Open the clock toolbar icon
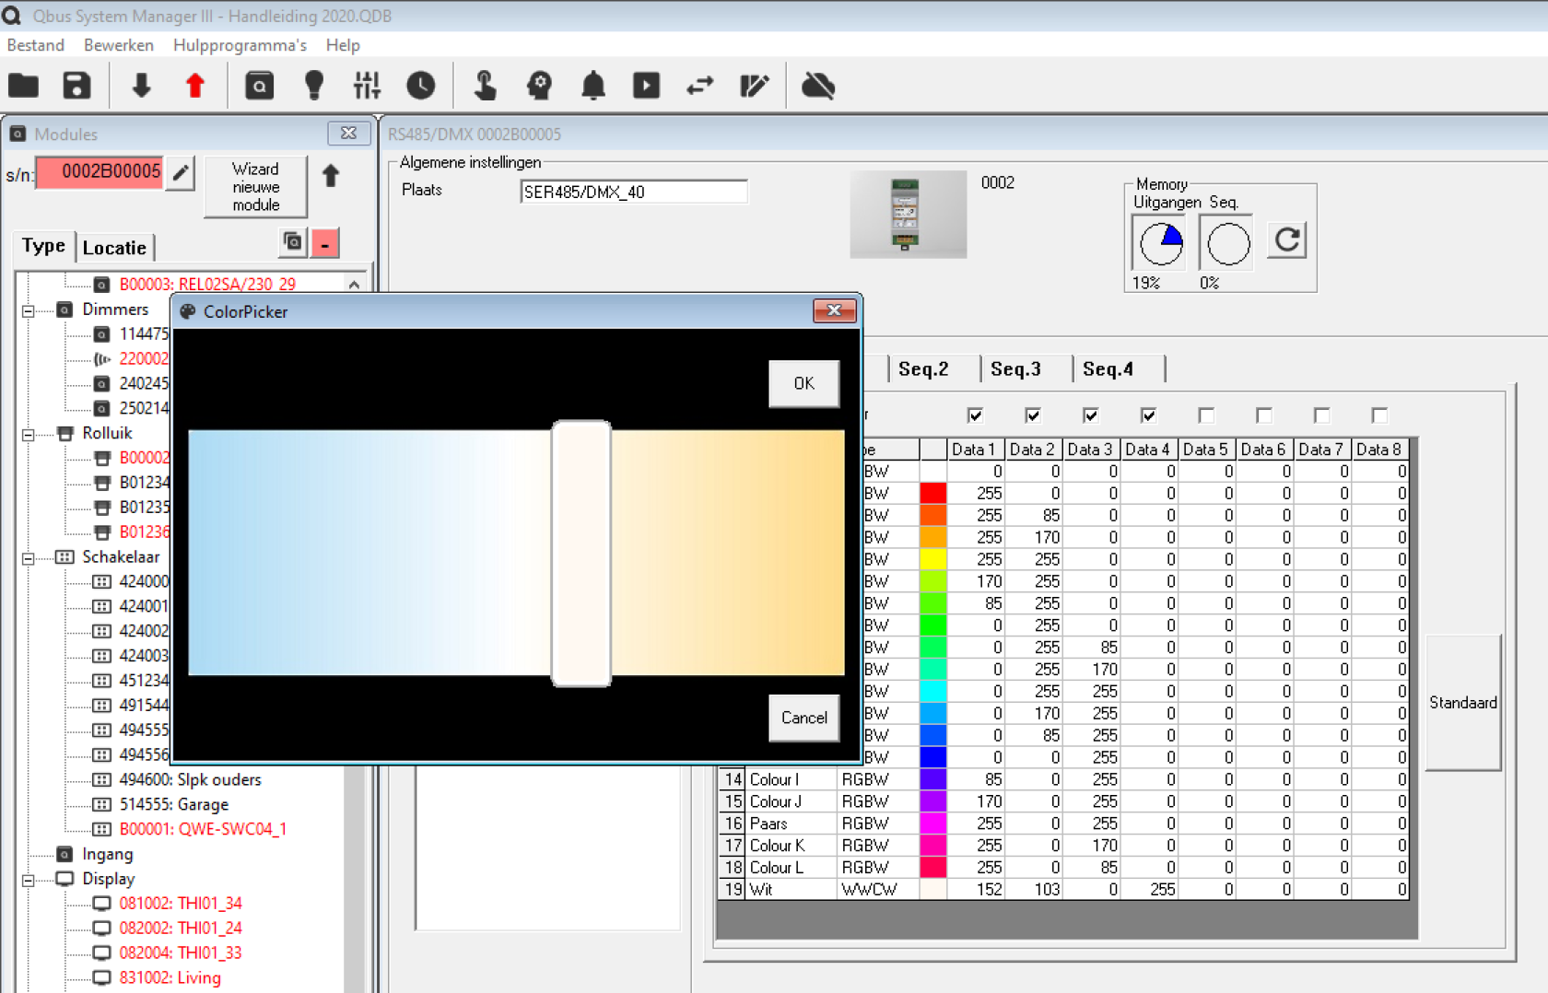The image size is (1548, 993). click(421, 86)
